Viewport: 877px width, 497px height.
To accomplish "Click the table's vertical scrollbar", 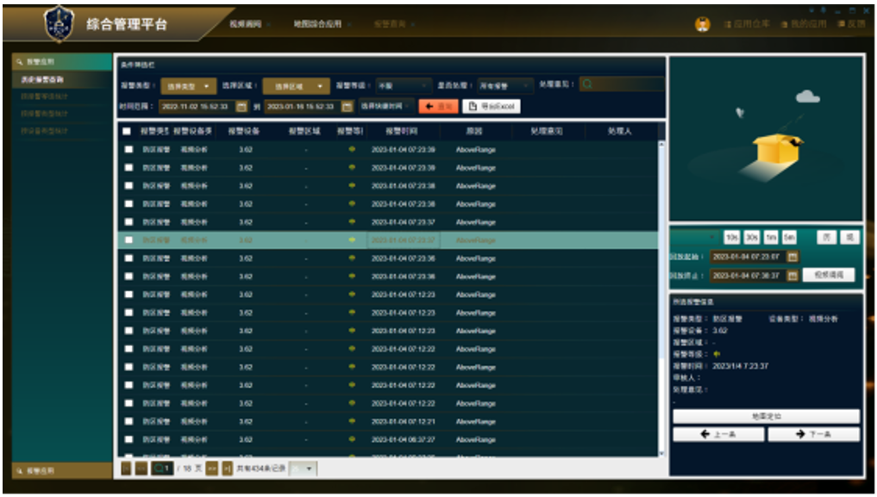I will click(x=661, y=293).
